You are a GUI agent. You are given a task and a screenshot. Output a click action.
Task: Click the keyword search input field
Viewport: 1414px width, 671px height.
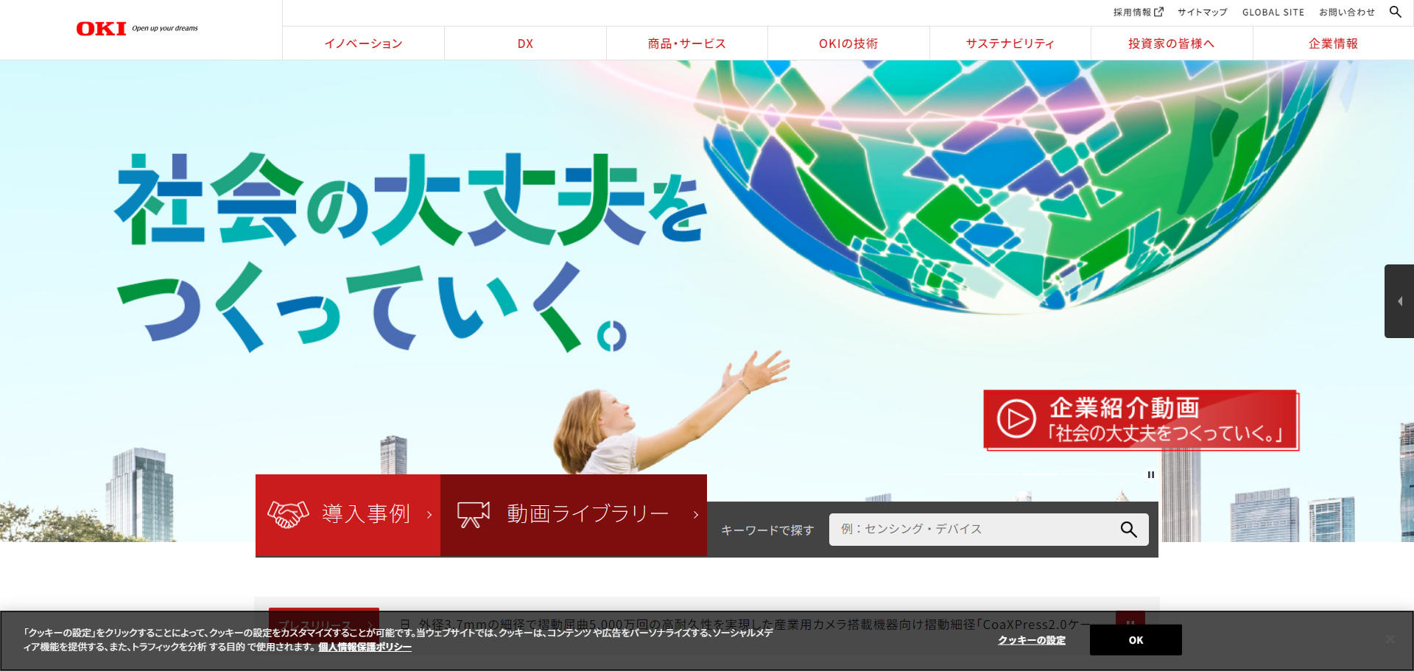pos(972,530)
